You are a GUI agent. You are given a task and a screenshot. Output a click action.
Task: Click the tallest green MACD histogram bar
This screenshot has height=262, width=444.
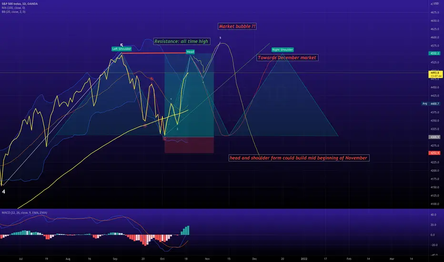coord(188,230)
